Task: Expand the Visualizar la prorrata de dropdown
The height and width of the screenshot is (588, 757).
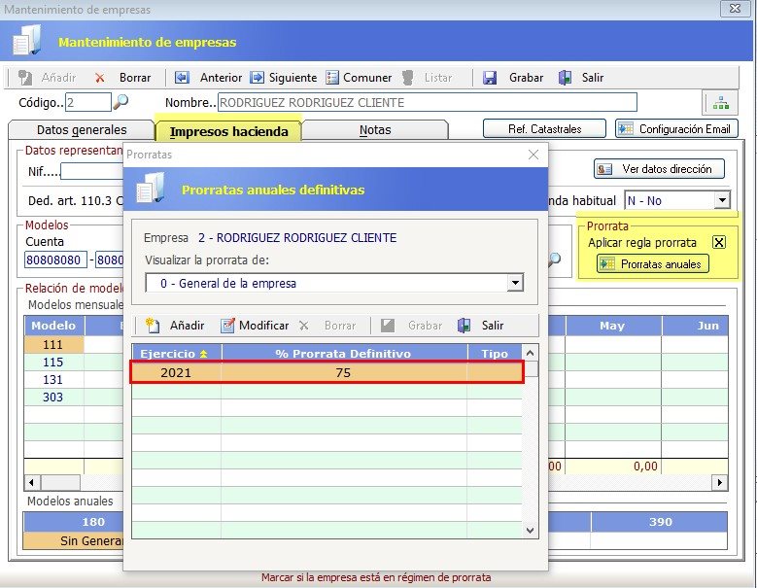Action: tap(515, 283)
